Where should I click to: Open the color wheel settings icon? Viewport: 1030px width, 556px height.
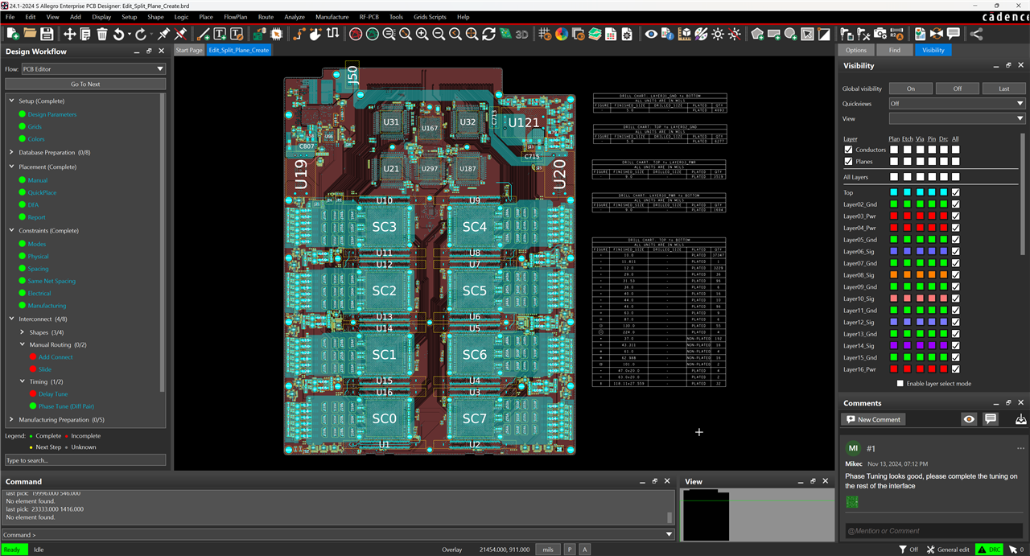pyautogui.click(x=562, y=34)
